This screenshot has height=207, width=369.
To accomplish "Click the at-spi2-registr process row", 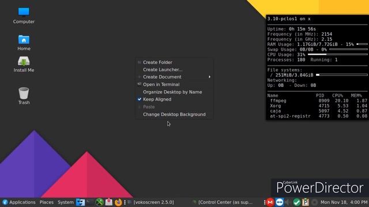I will 318,116.
